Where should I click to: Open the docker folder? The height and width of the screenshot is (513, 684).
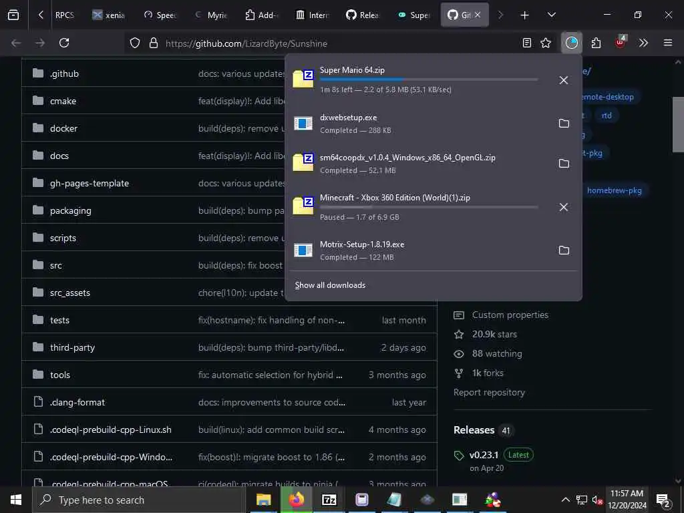pyautogui.click(x=63, y=129)
